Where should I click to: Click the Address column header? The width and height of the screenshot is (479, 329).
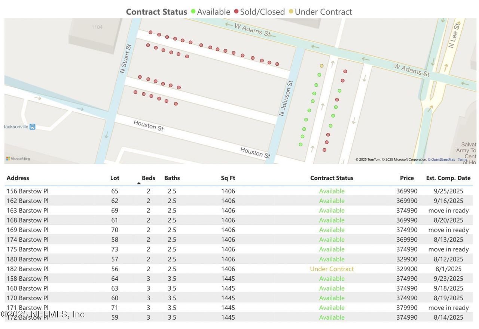(18, 178)
